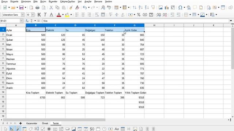Click the formula input line
The width and height of the screenshot is (234, 131).
point(136,21)
